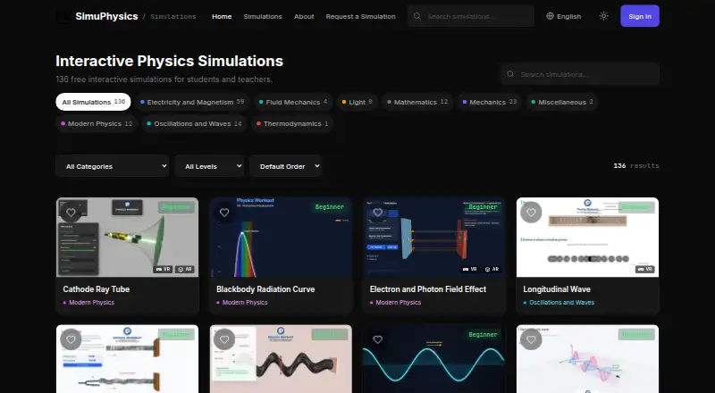Screen dimensions: 715x393
Task: Open the About page
Action: (x=304, y=16)
